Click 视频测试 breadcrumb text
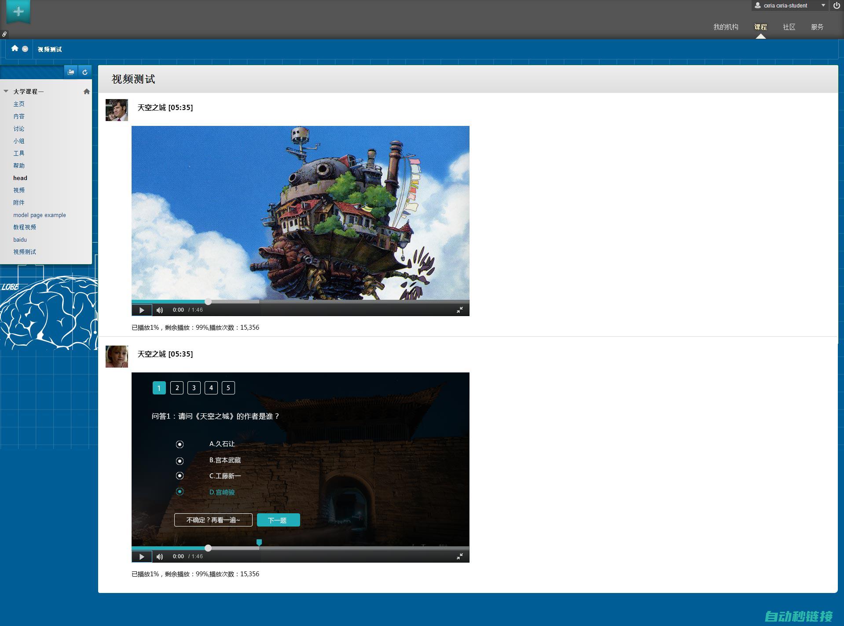 (50, 49)
